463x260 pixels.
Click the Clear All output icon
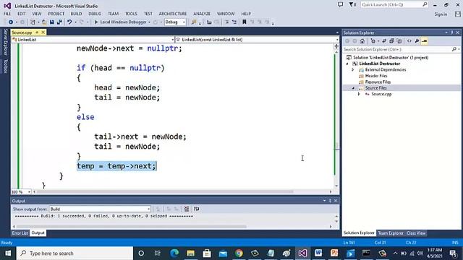tap(187, 209)
